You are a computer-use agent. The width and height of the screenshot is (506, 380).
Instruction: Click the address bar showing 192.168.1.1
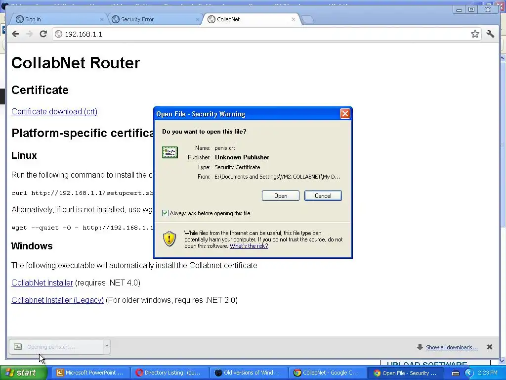click(266, 34)
